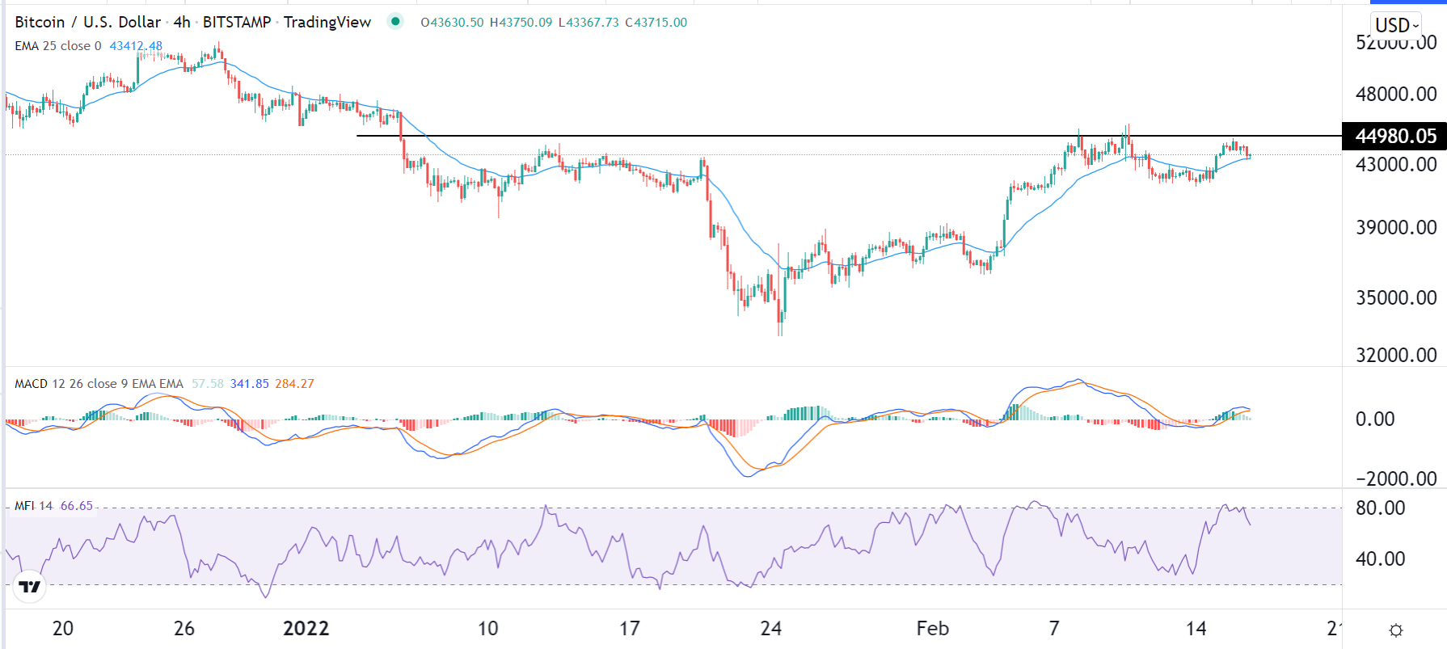Click the chart settings gear icon

pos(1395,630)
